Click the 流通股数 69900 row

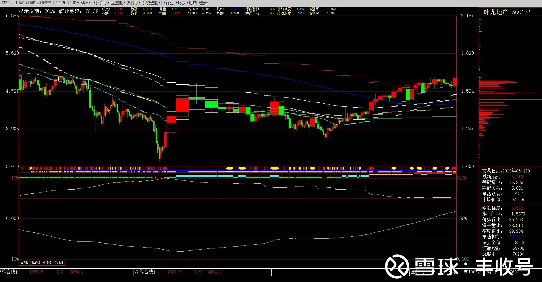(x=503, y=248)
